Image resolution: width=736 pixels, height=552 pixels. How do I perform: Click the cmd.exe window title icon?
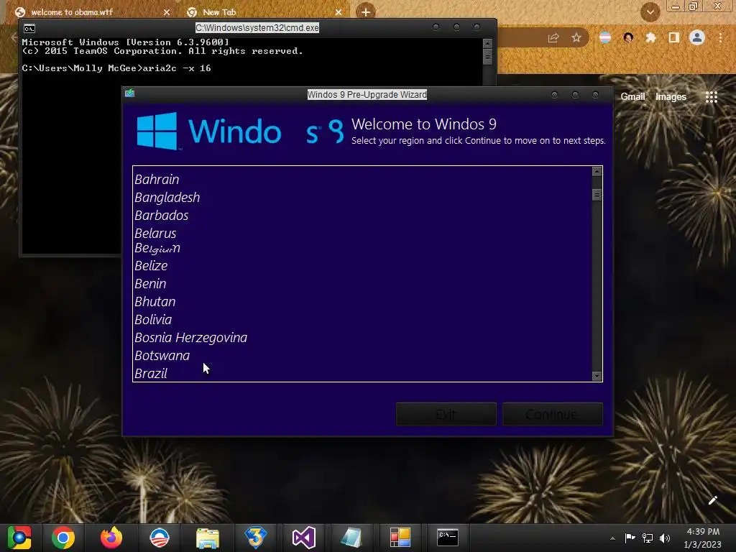point(29,29)
